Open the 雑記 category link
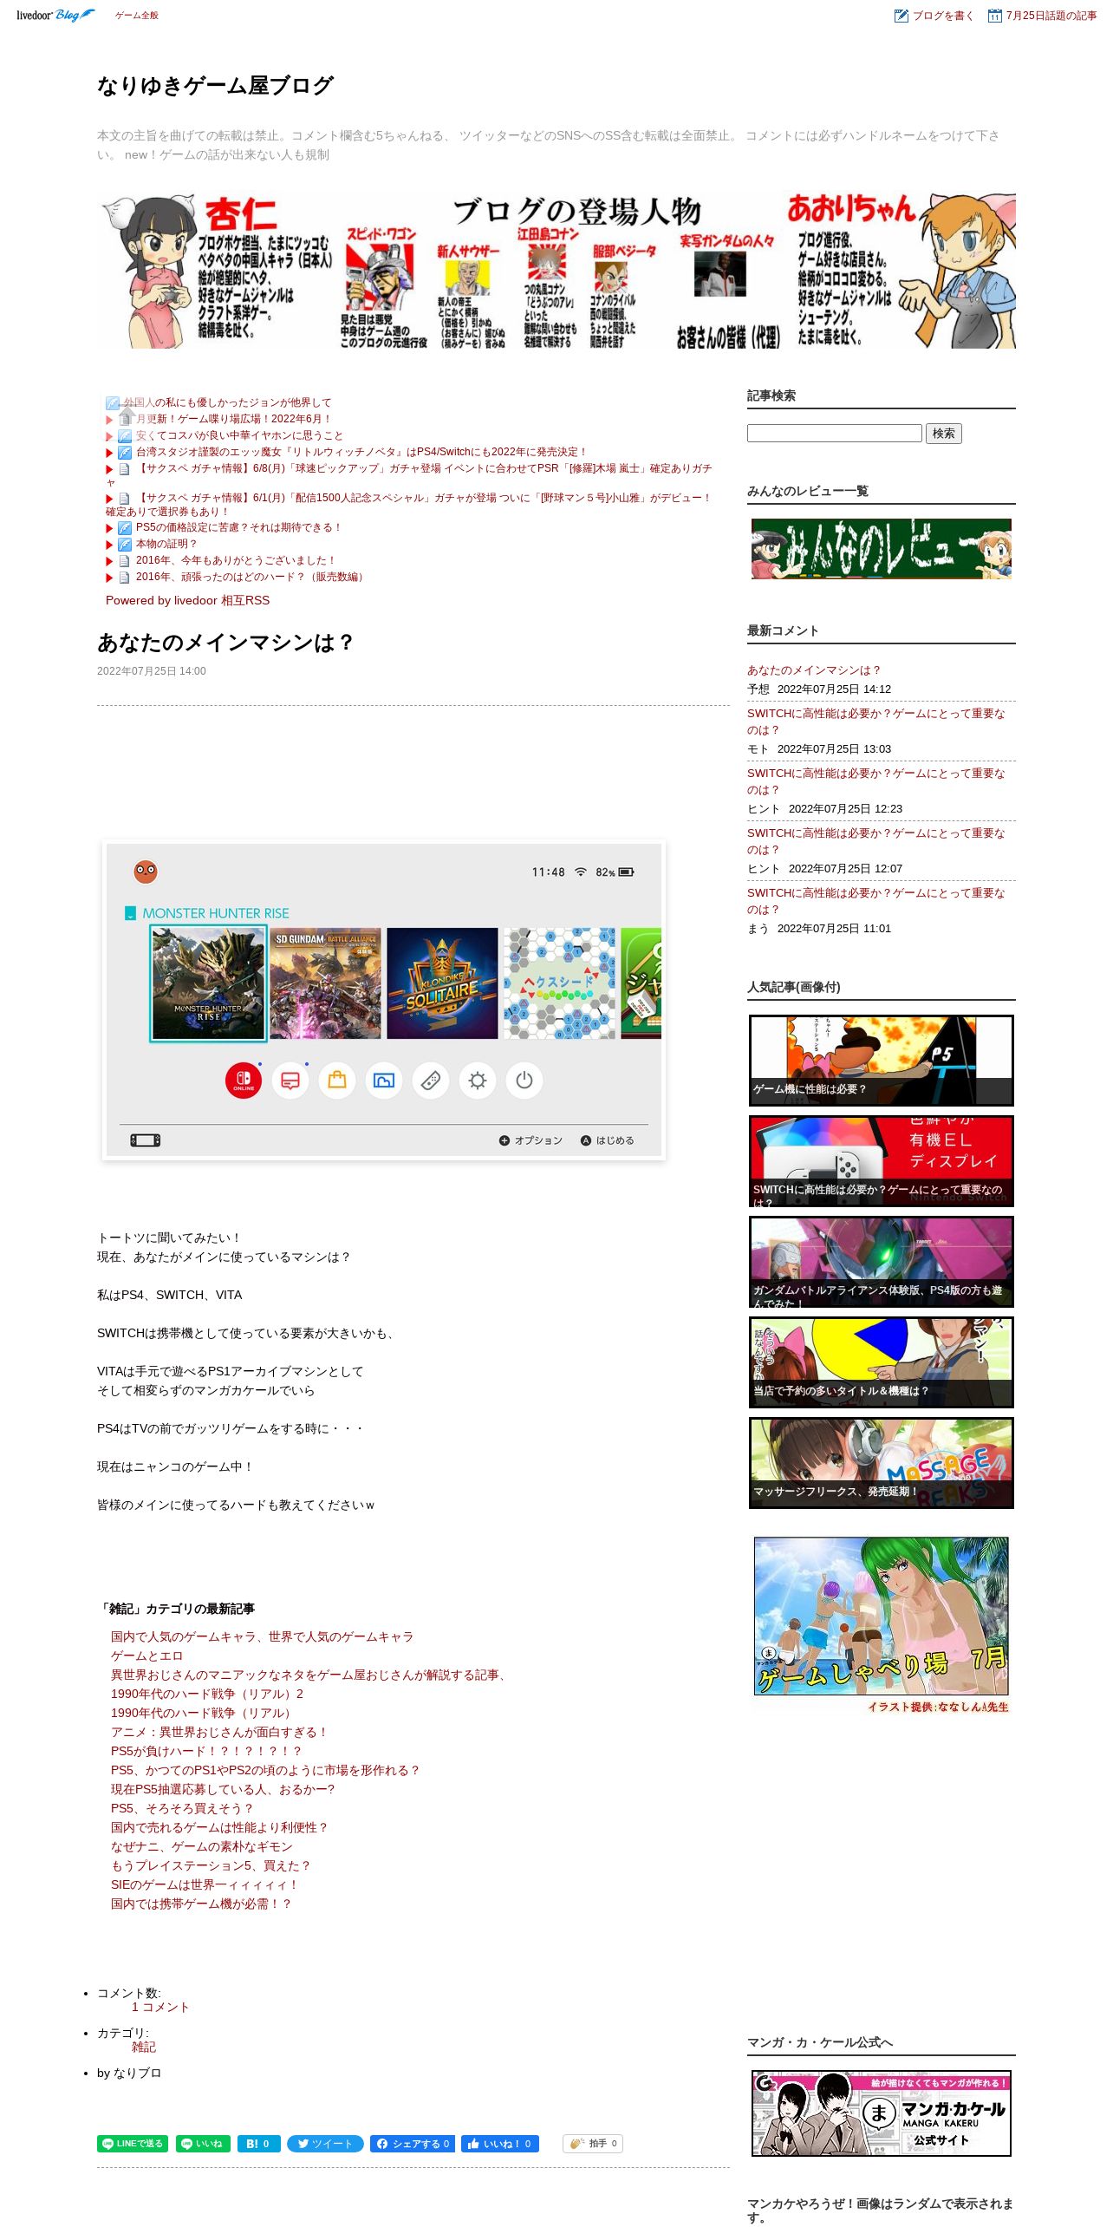Viewport: 1113px width, 2227px height. (144, 2047)
